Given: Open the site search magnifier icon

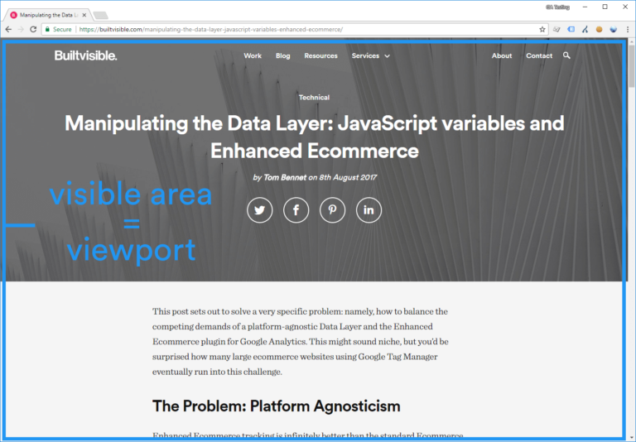Looking at the screenshot, I should click(566, 55).
